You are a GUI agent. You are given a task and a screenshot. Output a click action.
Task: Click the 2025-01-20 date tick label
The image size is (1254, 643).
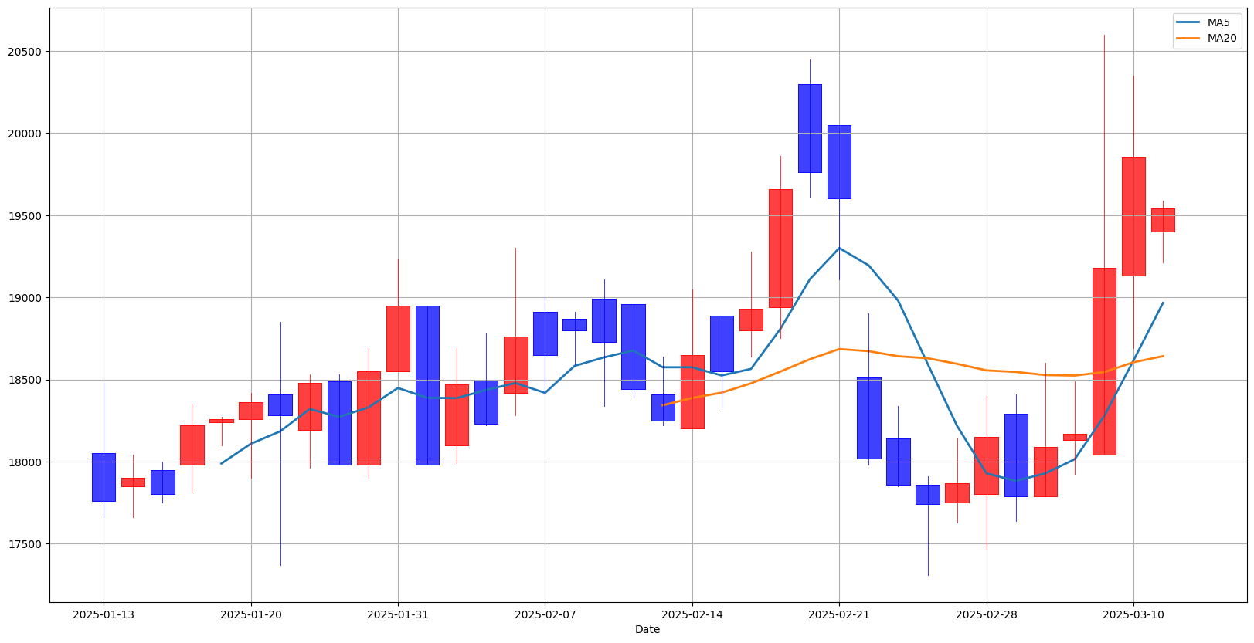250,614
